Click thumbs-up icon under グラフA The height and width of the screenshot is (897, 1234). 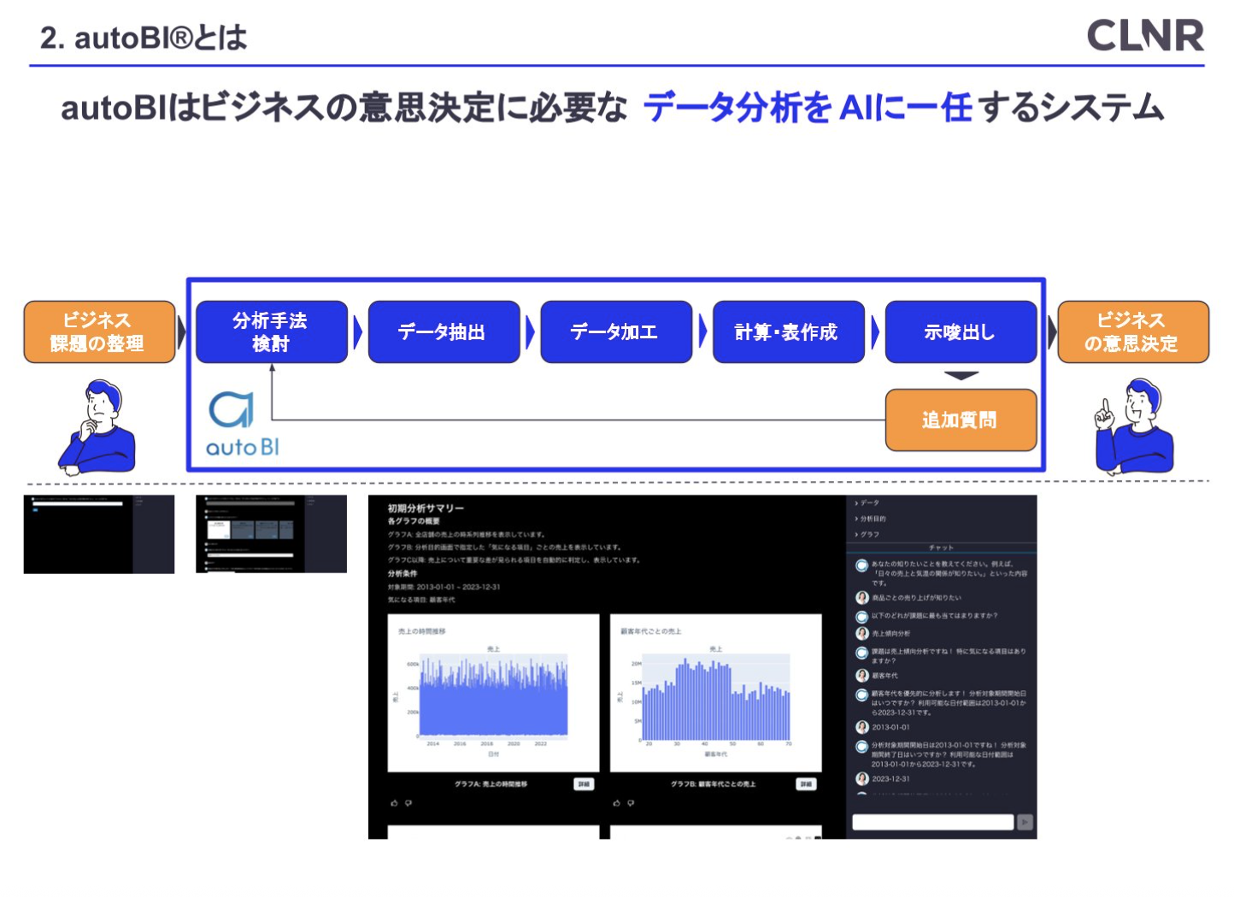(x=394, y=803)
